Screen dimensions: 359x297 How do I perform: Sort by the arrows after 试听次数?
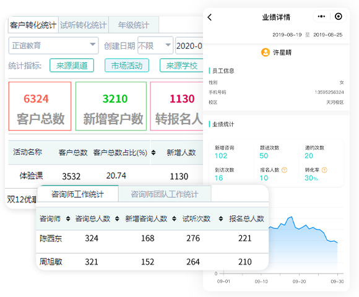(221, 219)
